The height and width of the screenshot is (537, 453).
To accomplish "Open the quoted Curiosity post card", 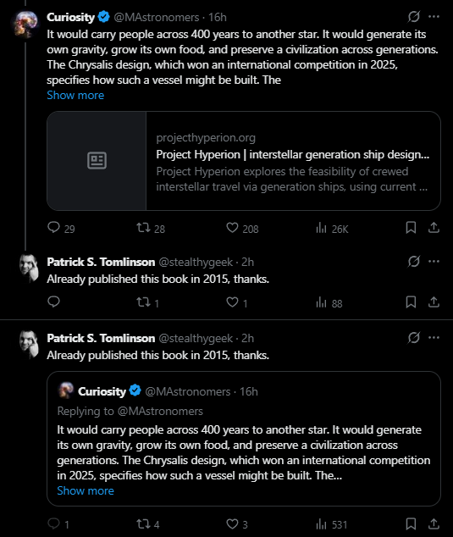I will [244, 439].
